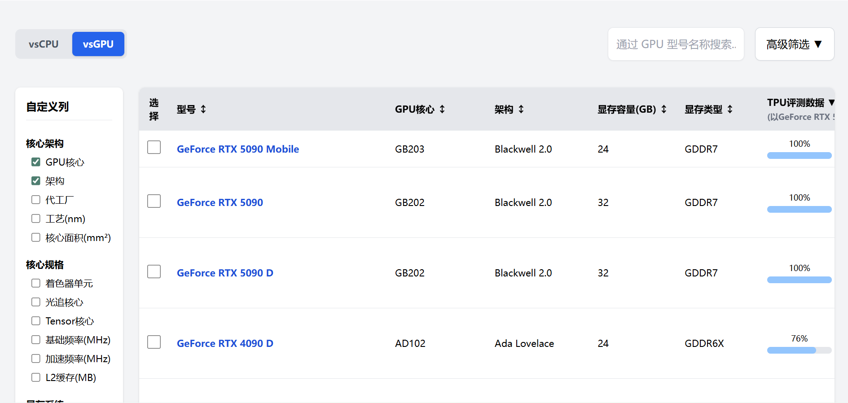Switch to the vsCPU tab

tap(44, 44)
